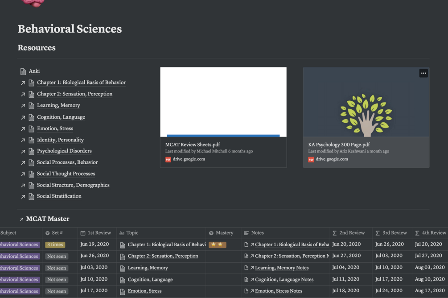Click the Set # column header
This screenshot has height=298, width=448.
(60, 233)
